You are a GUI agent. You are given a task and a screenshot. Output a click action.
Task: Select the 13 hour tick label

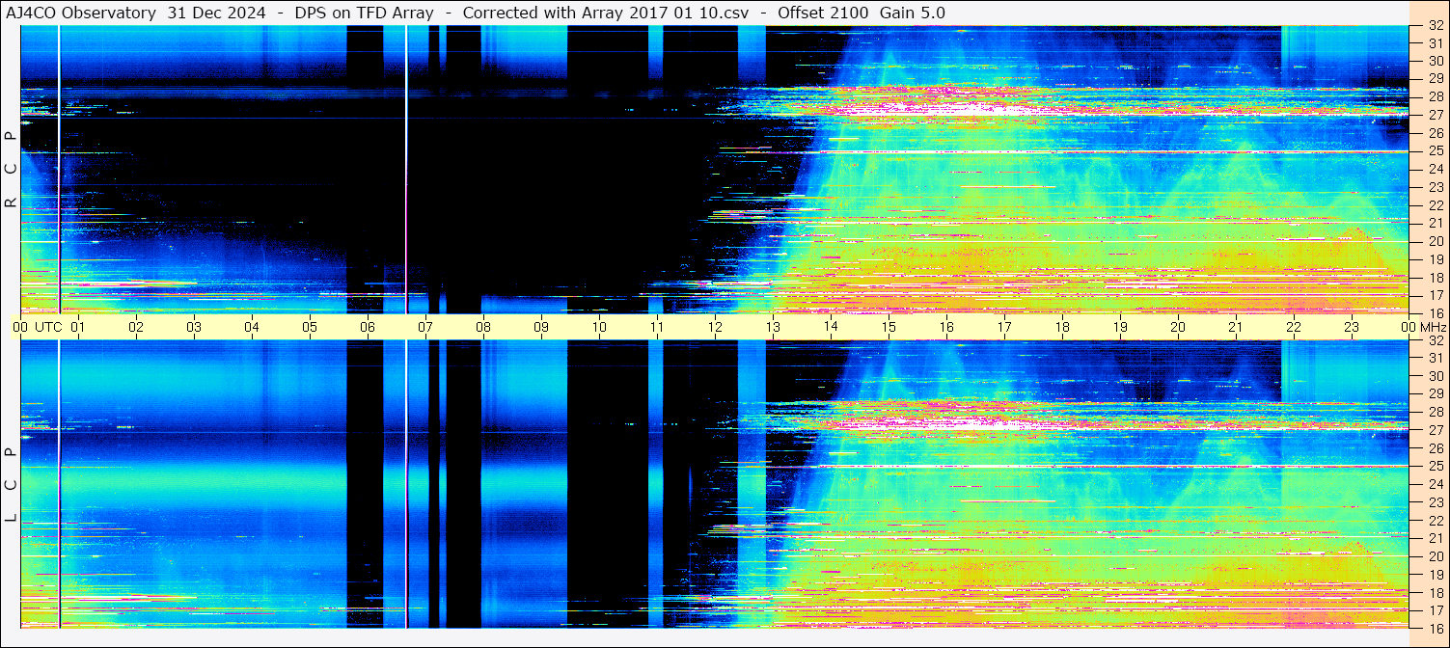(x=773, y=327)
